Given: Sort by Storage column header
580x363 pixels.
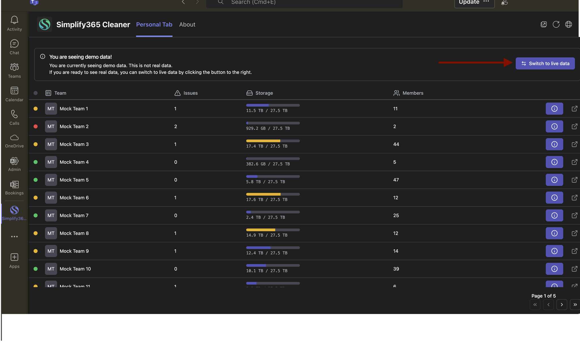Looking at the screenshot, I should click(x=260, y=93).
